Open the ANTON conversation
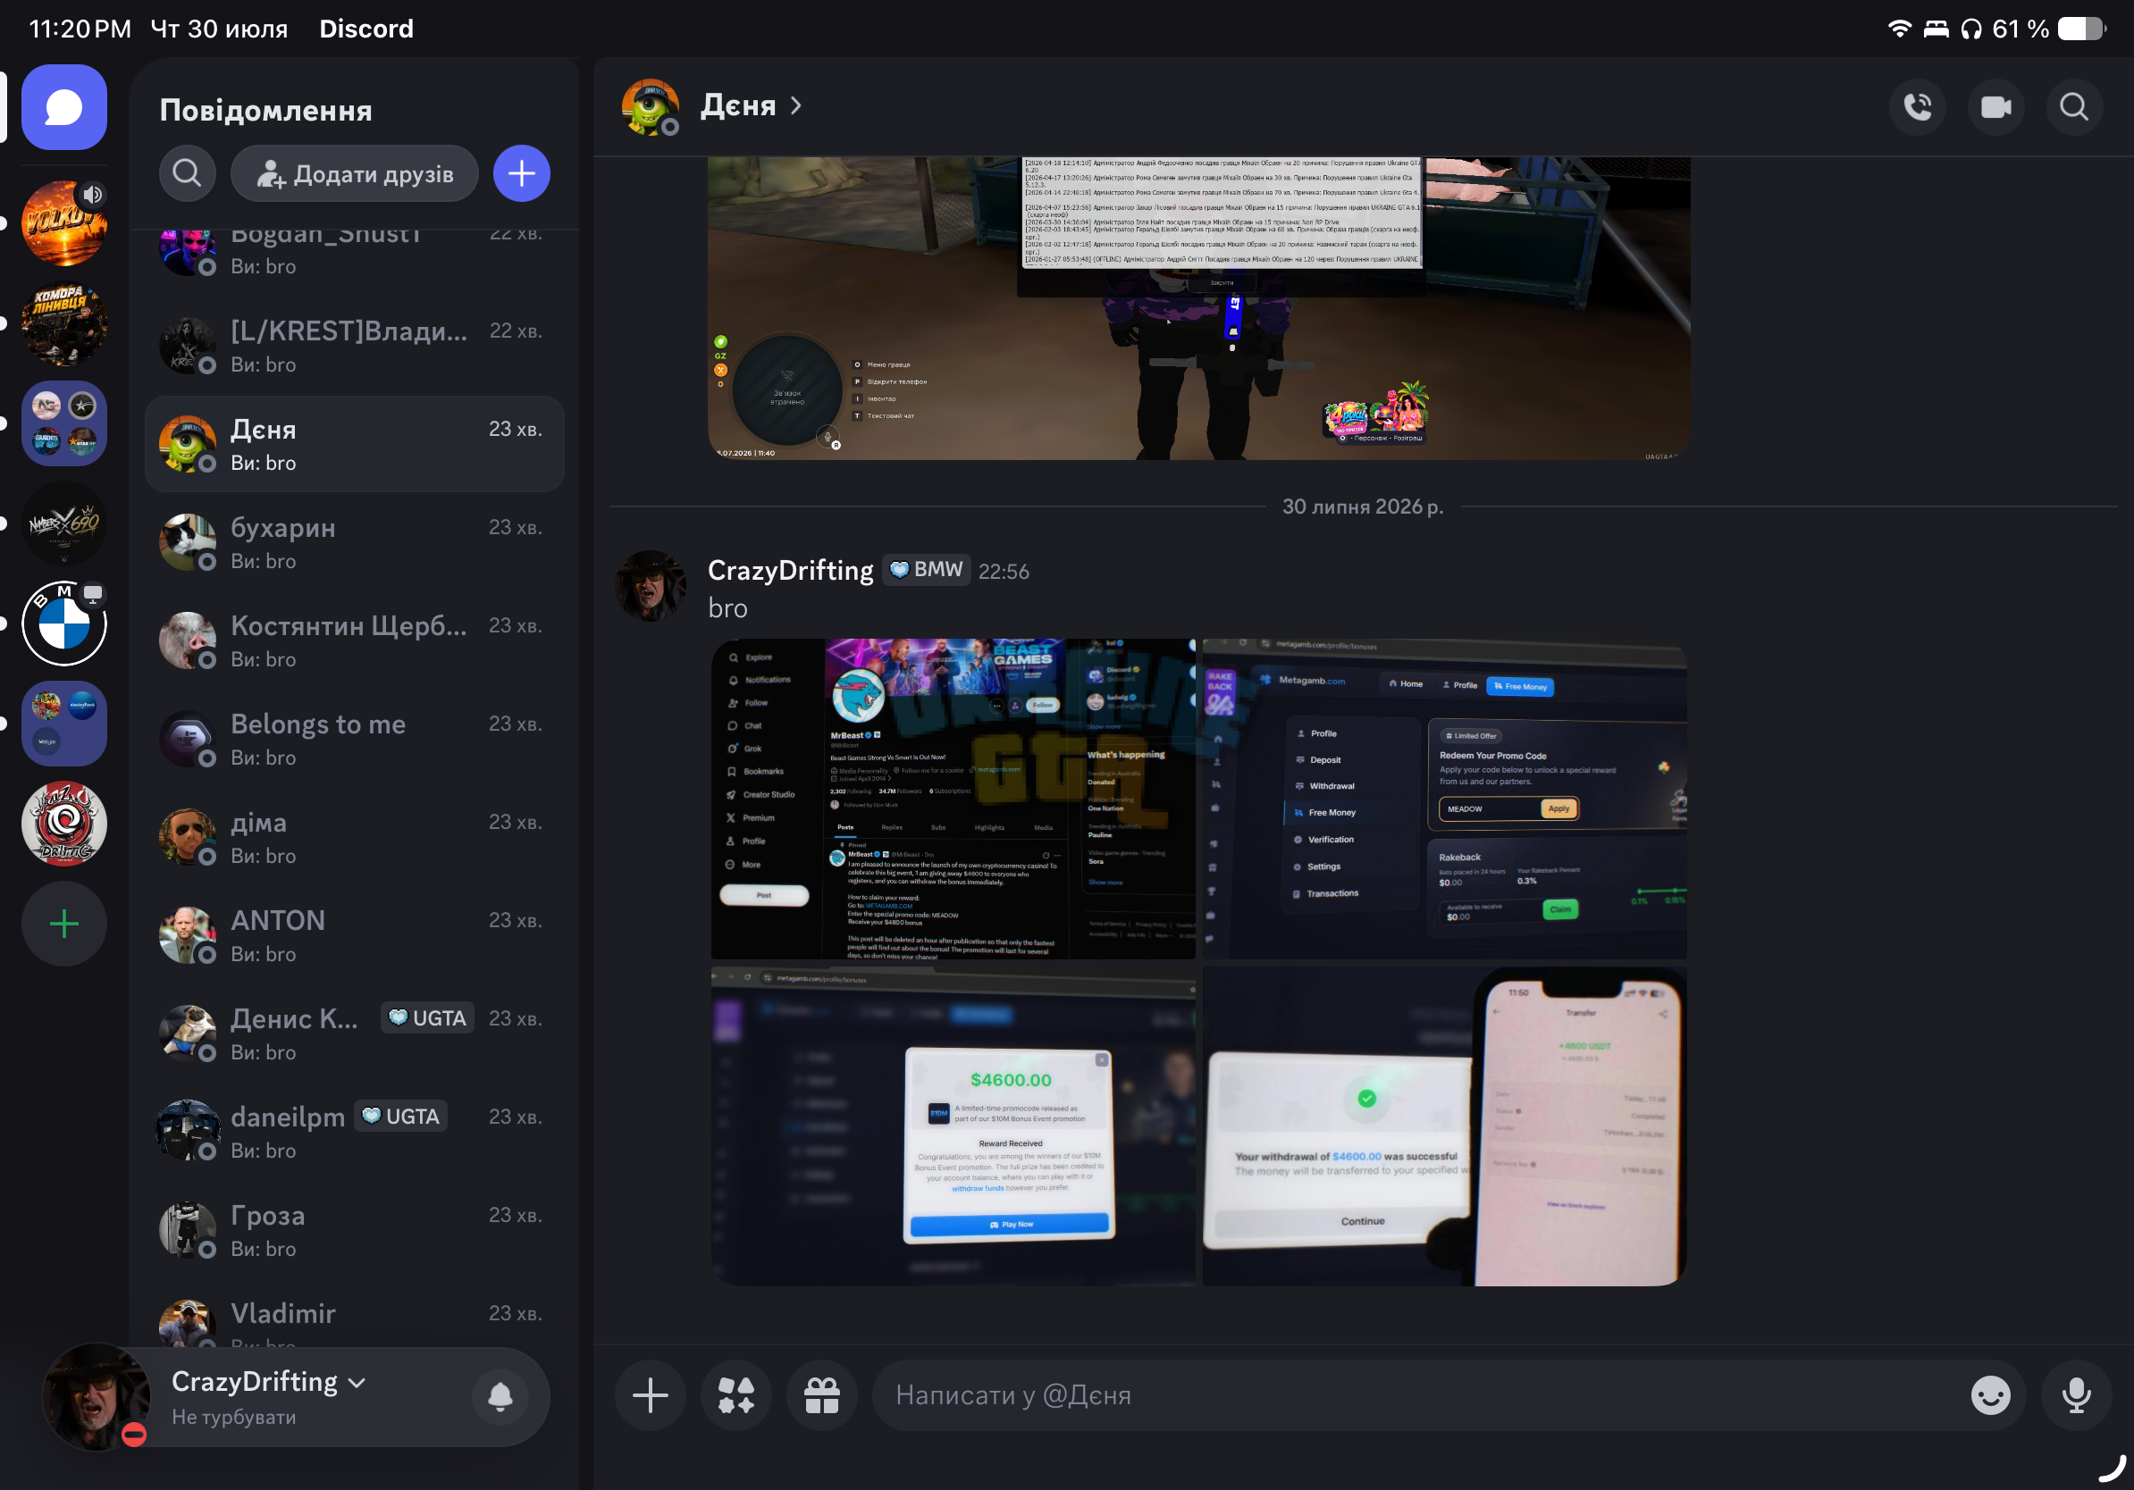Image resolution: width=2134 pixels, height=1490 pixels. pyautogui.click(x=355, y=935)
